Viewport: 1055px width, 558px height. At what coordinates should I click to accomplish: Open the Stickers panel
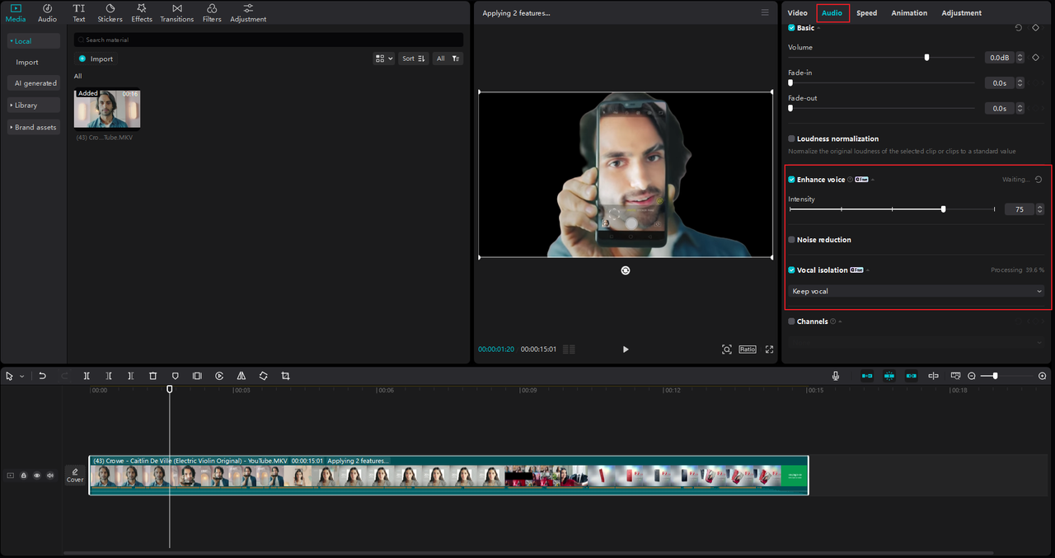[110, 13]
